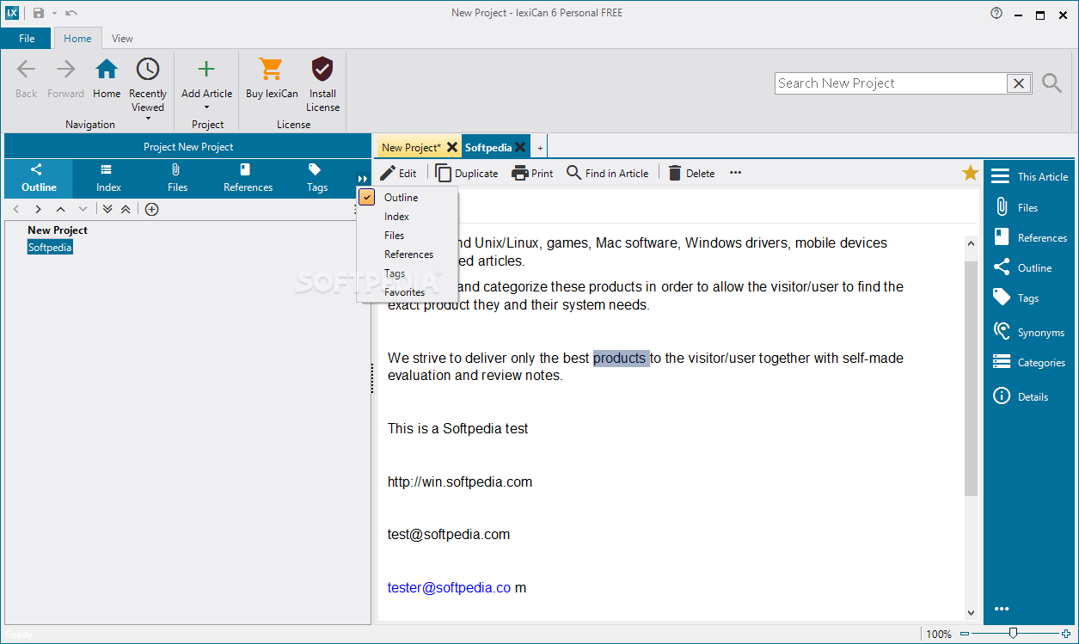The width and height of the screenshot is (1079, 644).
Task: Add a new Article
Action: [x=206, y=84]
